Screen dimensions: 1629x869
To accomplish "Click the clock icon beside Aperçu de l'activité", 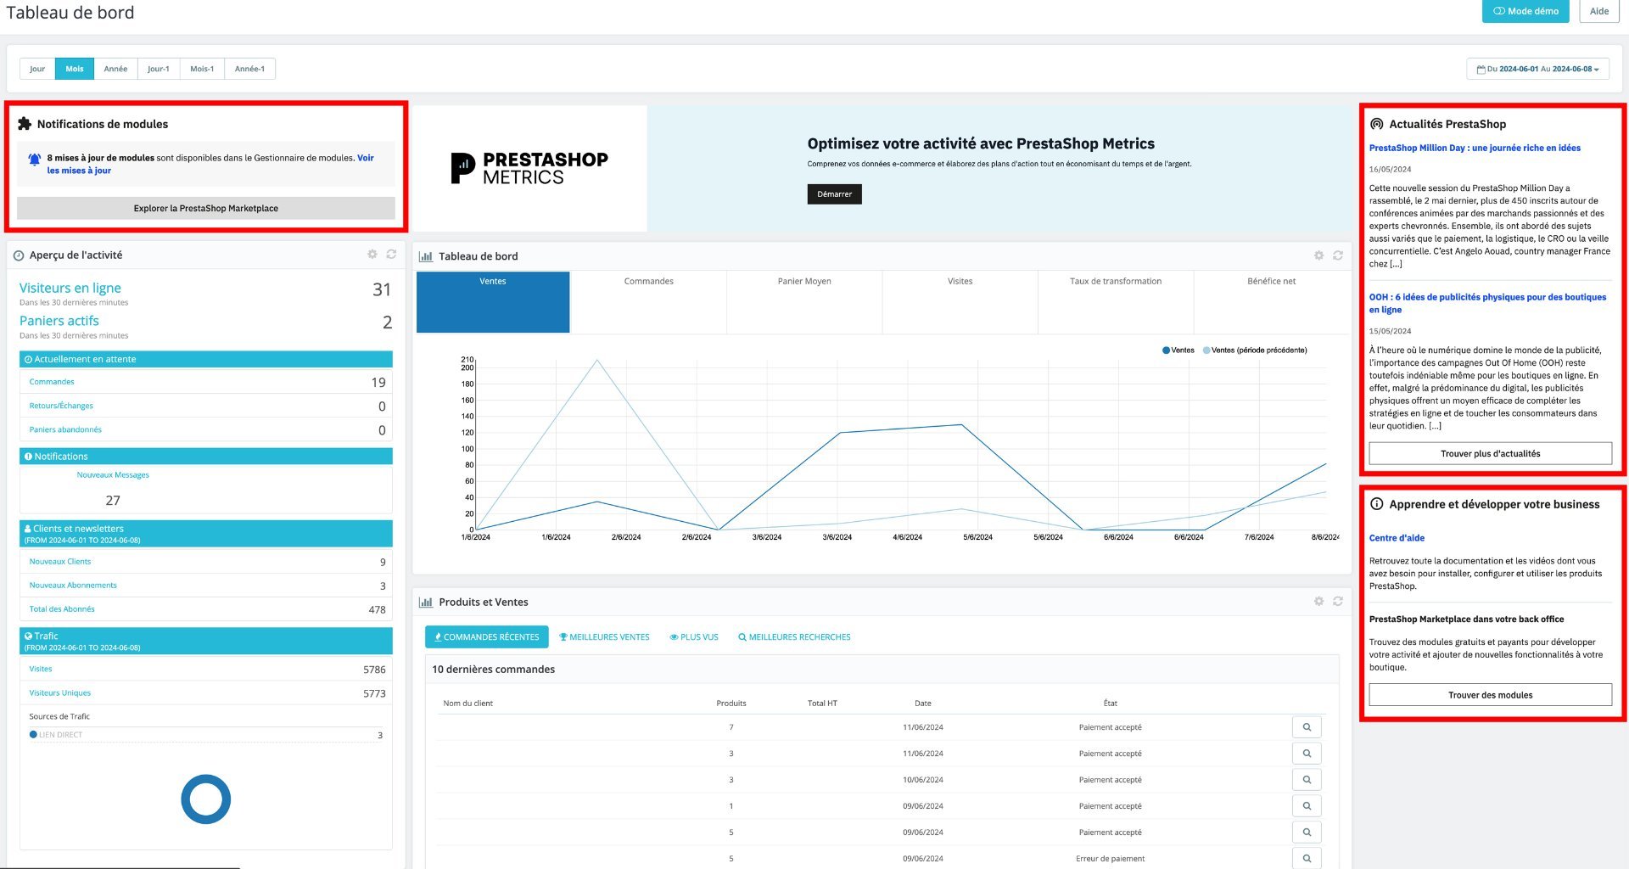I will (19, 255).
